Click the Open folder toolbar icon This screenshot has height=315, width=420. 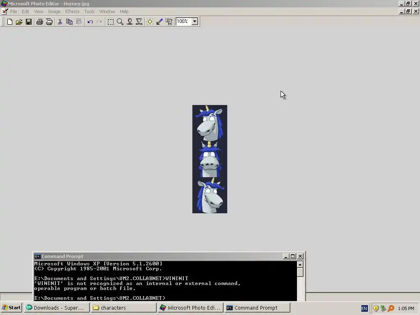19,22
